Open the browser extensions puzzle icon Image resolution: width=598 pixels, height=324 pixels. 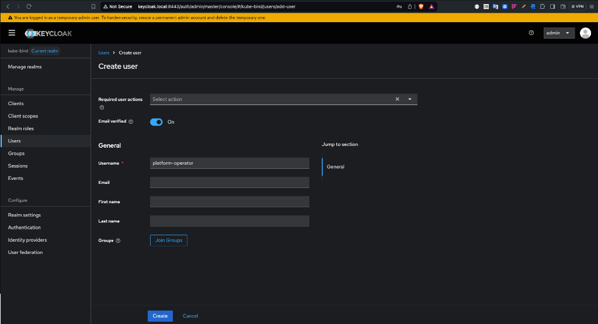coord(543,6)
